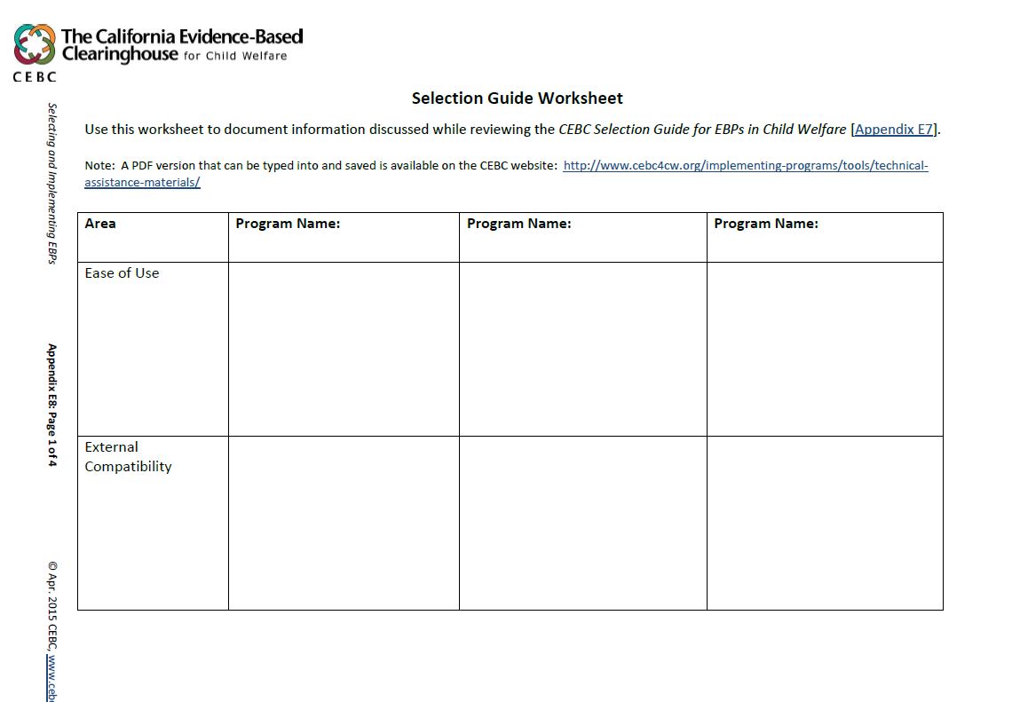This screenshot has width=1020, height=702.
Task: Click the Note about the typeable PDF version
Action: pos(355,165)
